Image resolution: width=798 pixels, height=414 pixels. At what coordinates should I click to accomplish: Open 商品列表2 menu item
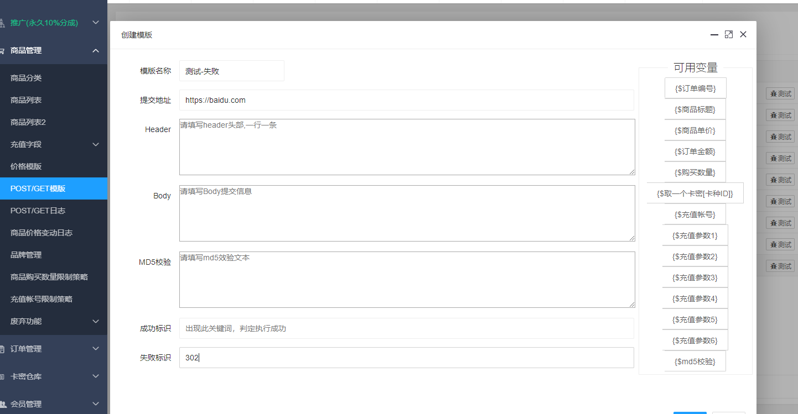(54, 122)
